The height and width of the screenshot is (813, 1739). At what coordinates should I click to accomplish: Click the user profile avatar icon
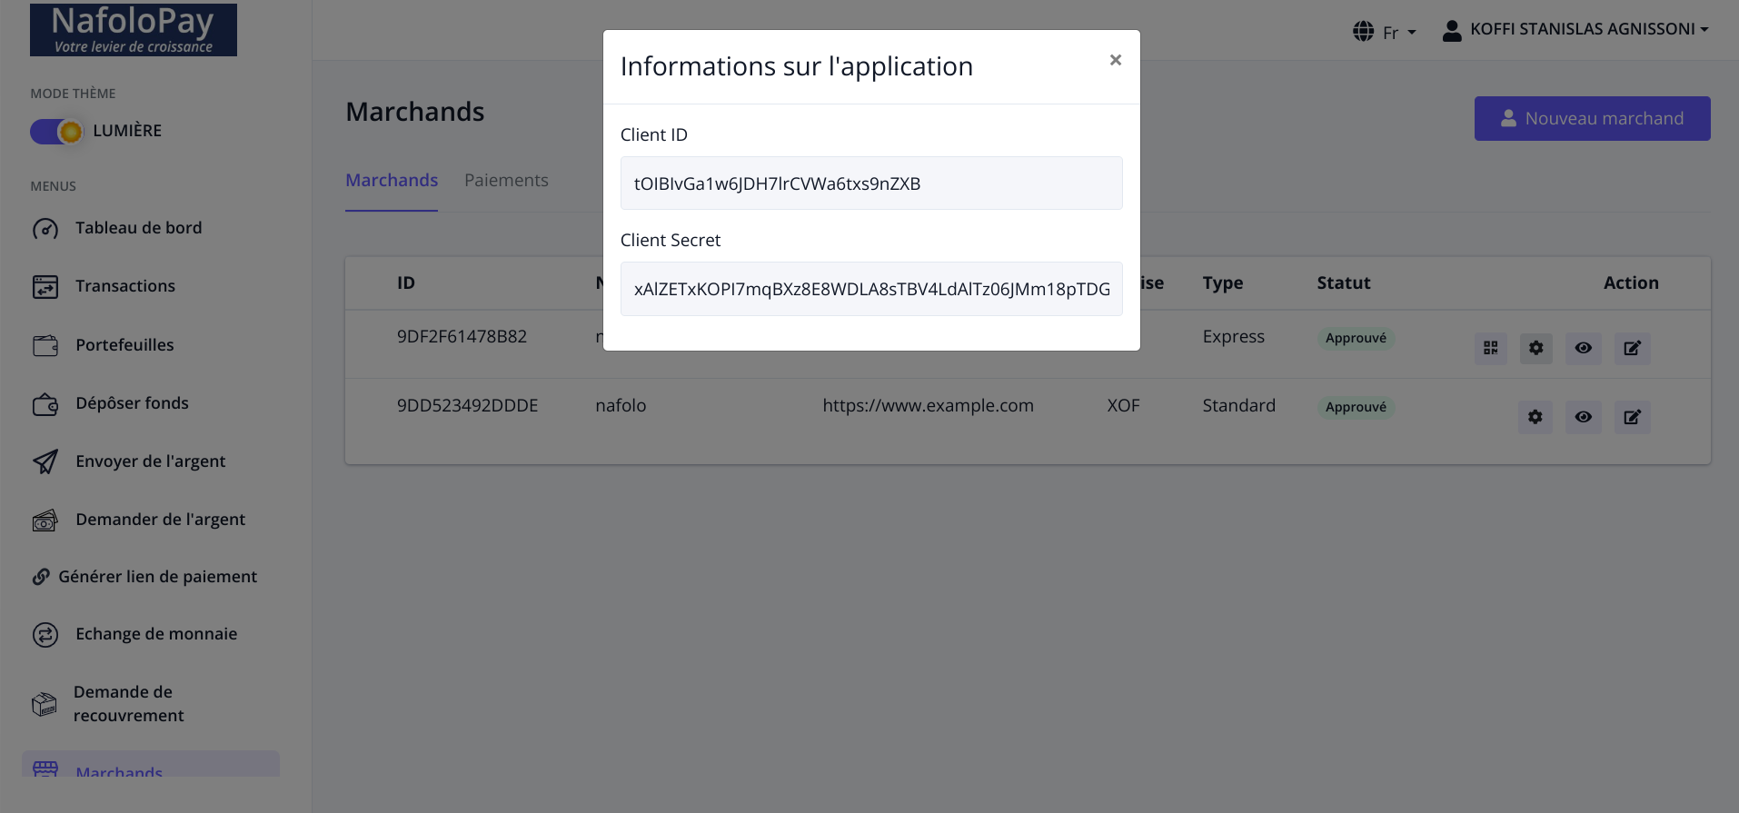point(1452,31)
